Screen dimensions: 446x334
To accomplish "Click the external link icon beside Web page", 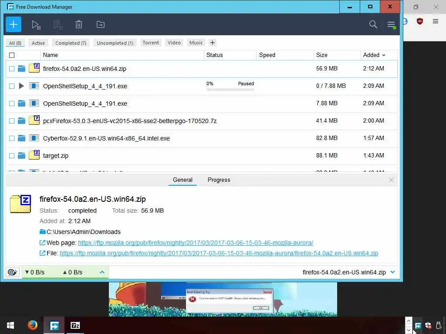I will point(42,243).
